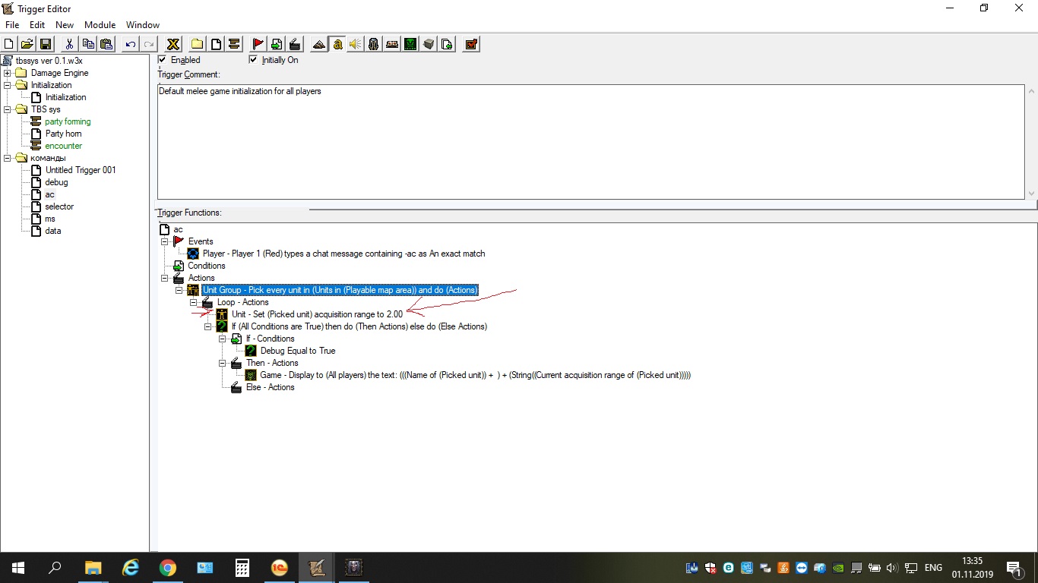Open the Variables editor (yellow X icon)
The image size is (1038, 583).
(x=173, y=44)
